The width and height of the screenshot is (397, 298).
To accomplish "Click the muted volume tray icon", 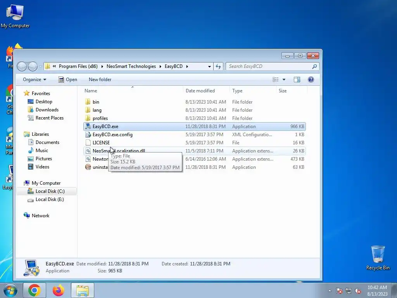I will coord(358,291).
